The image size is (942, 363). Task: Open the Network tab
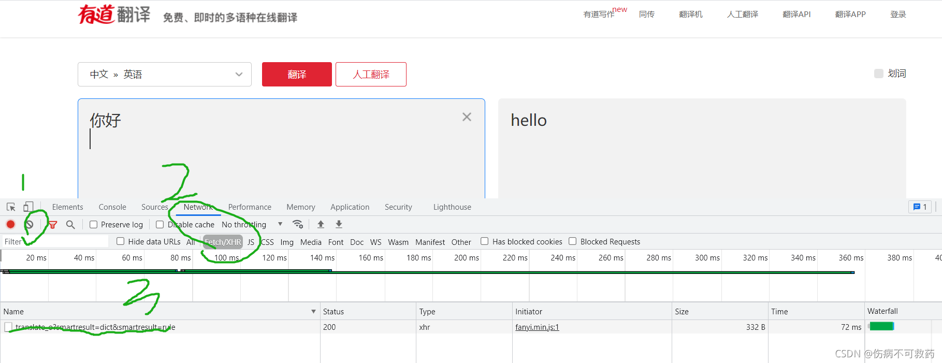pos(198,207)
